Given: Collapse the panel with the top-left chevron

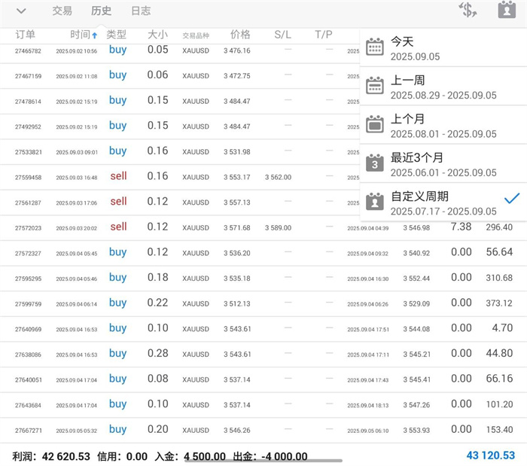Looking at the screenshot, I should click(x=21, y=11).
